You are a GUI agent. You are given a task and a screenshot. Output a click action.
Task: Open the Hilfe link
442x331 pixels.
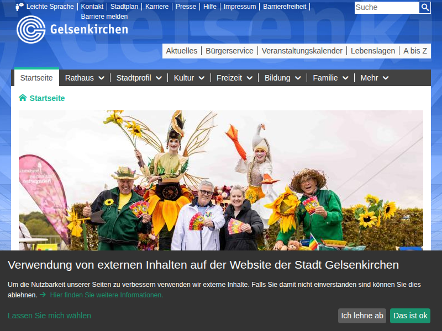[210, 7]
